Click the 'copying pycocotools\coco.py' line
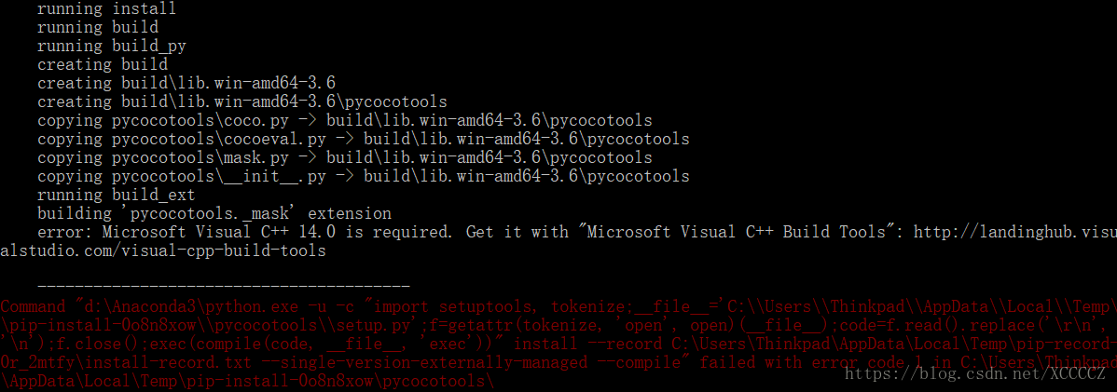The width and height of the screenshot is (1117, 392). pos(345,120)
